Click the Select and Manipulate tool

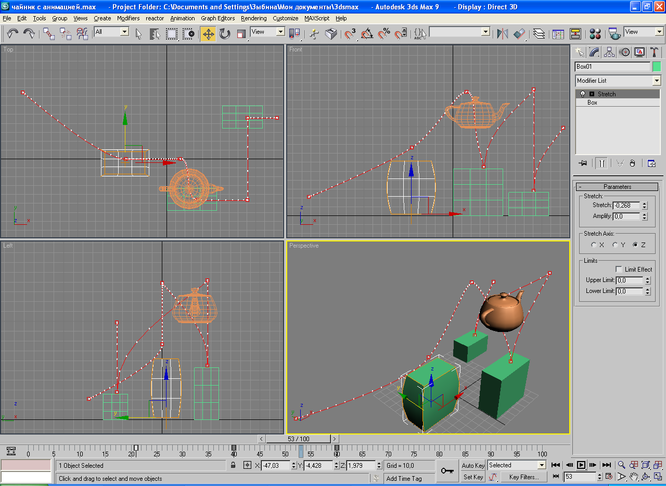pos(314,34)
